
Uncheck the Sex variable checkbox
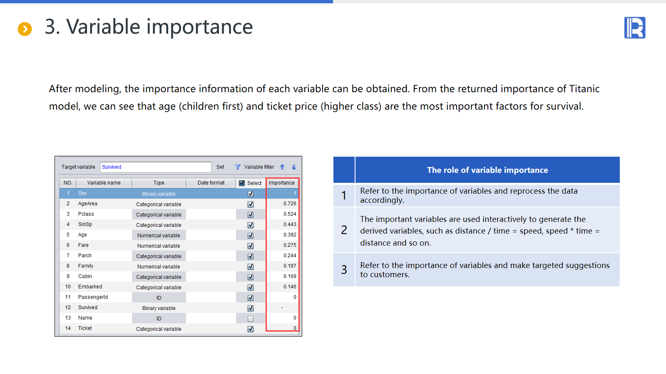click(251, 194)
